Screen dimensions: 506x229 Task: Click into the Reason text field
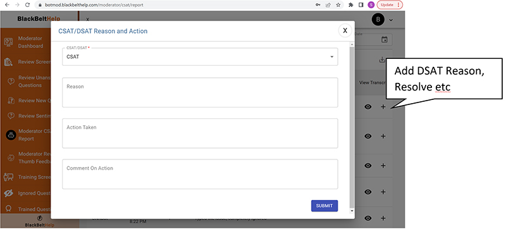tap(200, 92)
